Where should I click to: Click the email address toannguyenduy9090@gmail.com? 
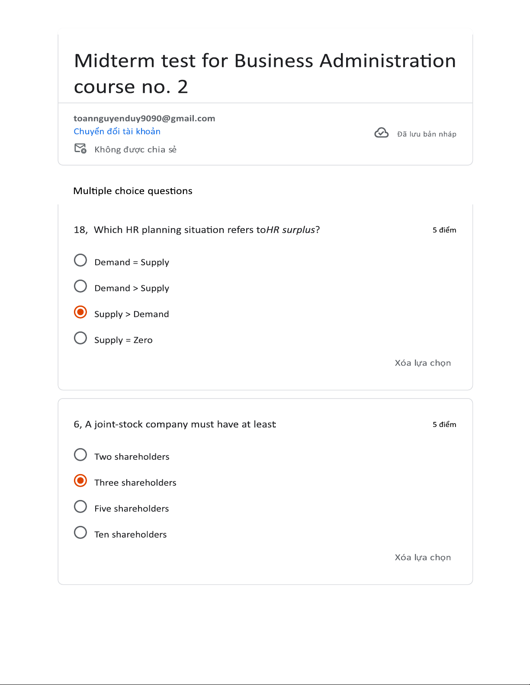tap(144, 118)
